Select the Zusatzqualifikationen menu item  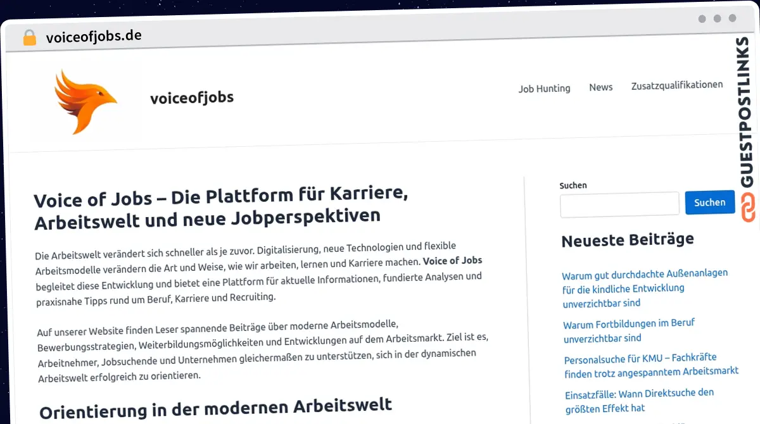tap(677, 85)
